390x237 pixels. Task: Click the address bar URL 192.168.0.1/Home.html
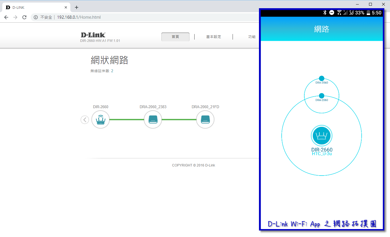click(x=79, y=17)
